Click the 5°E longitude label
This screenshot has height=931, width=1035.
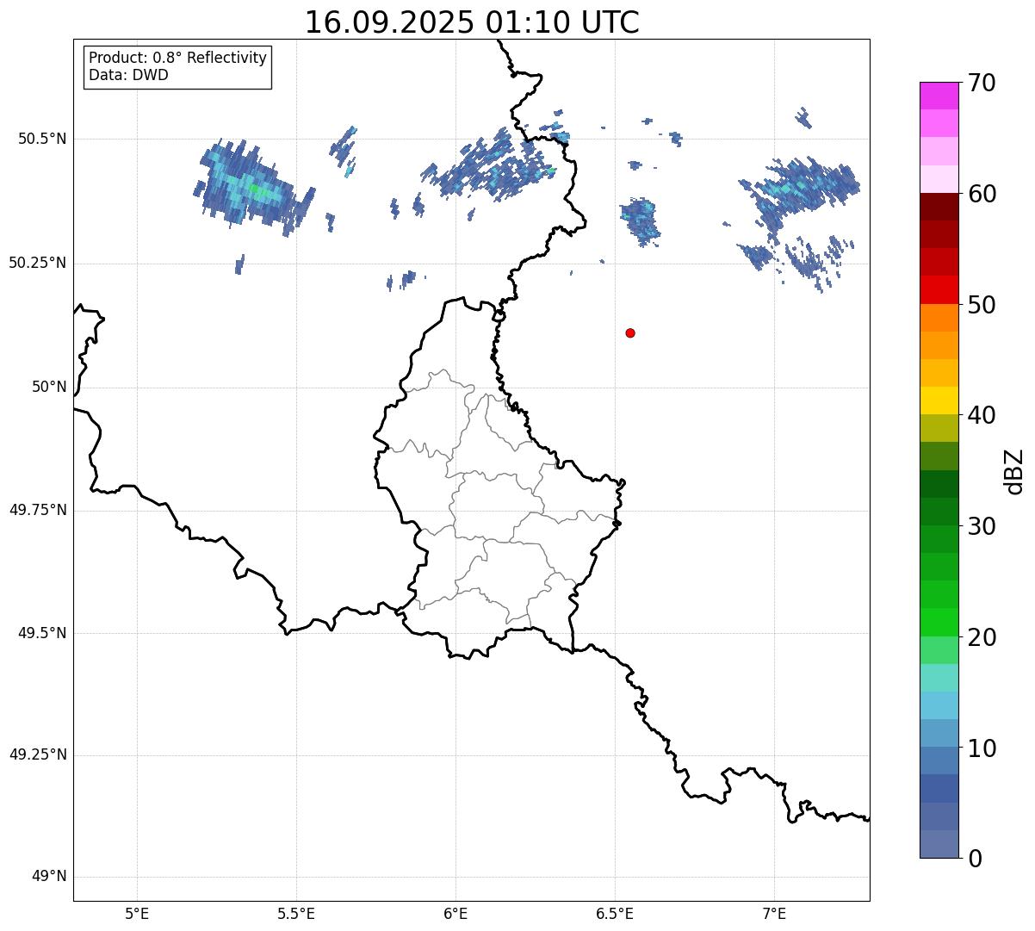(x=137, y=913)
